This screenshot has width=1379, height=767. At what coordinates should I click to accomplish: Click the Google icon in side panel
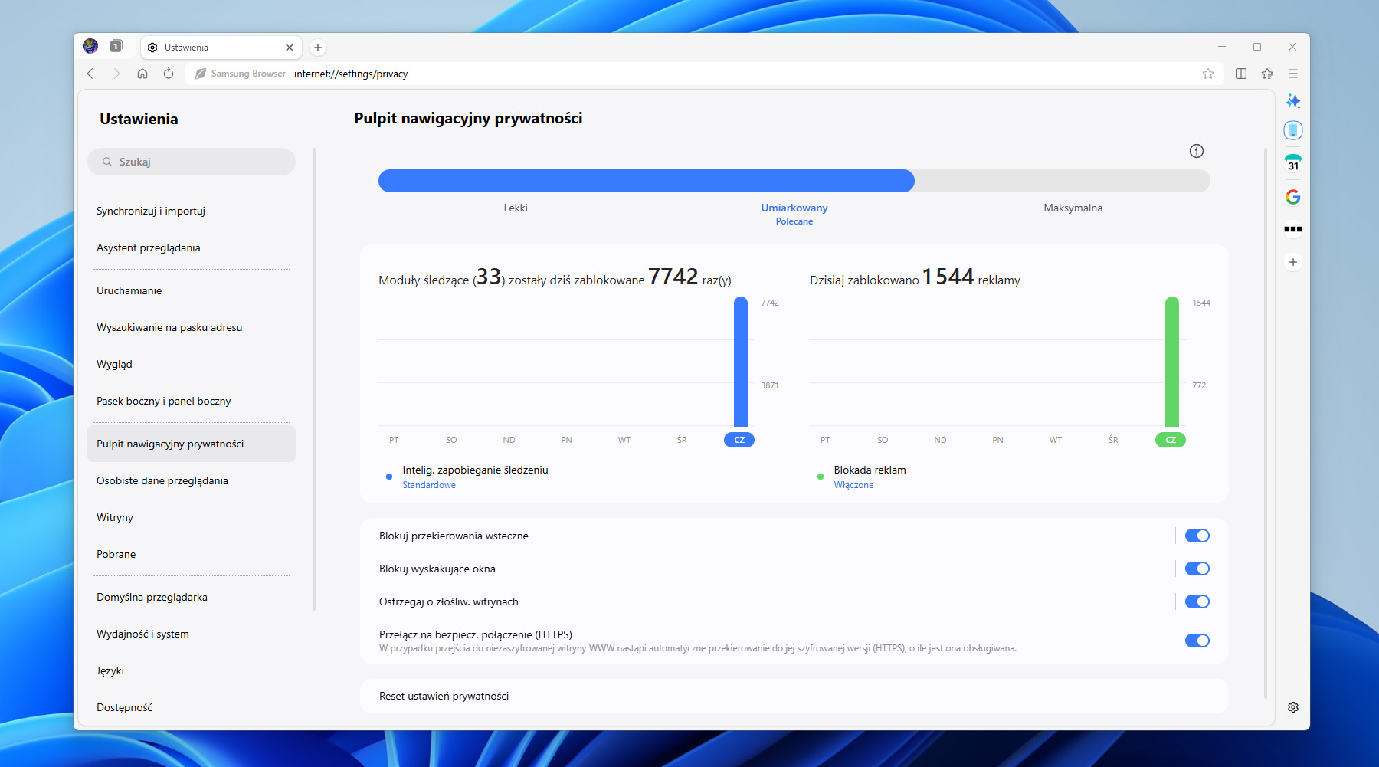[1293, 197]
